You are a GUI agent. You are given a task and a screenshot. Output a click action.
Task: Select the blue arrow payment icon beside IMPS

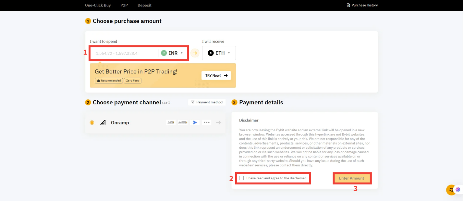[x=195, y=122]
